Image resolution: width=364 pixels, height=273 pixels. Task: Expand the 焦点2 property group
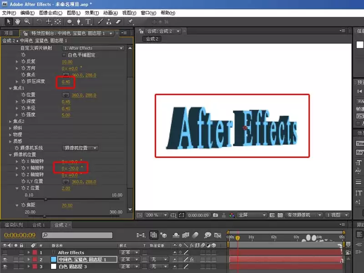point(10,121)
